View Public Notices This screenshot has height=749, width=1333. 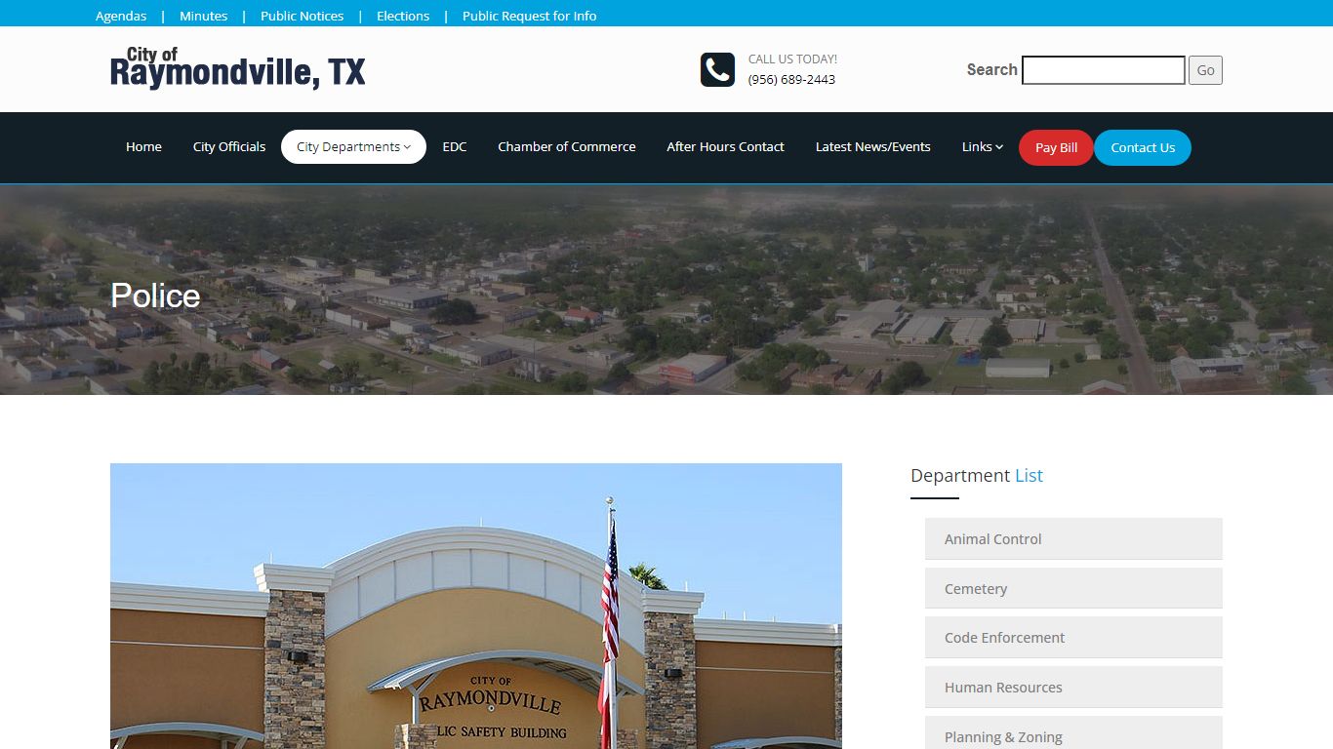301,16
